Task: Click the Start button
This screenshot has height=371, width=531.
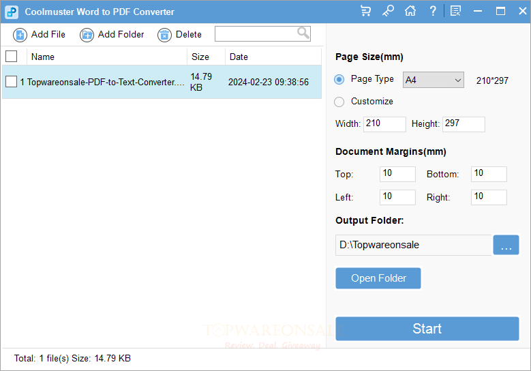Action: [x=427, y=329]
